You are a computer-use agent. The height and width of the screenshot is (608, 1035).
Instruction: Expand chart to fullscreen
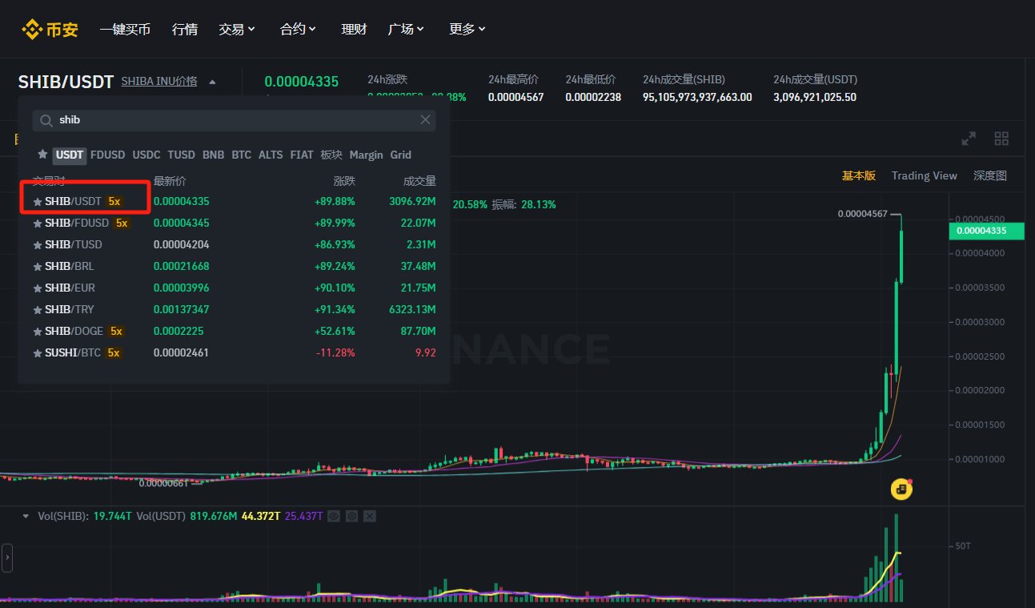pyautogui.click(x=969, y=139)
